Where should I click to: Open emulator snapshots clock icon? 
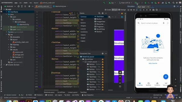[x=157, y=10]
